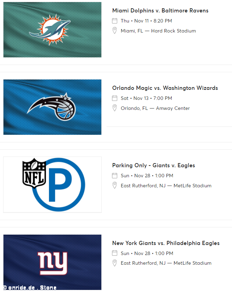Click location pin next to Hard Rock Stadium
Viewport: 232px width, 292px height.
pos(114,30)
